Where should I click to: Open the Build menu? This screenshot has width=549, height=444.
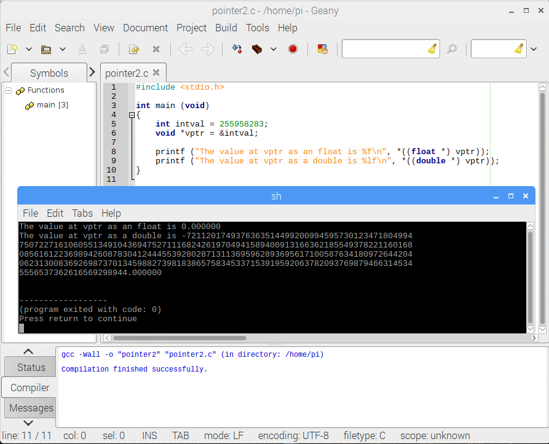point(226,28)
